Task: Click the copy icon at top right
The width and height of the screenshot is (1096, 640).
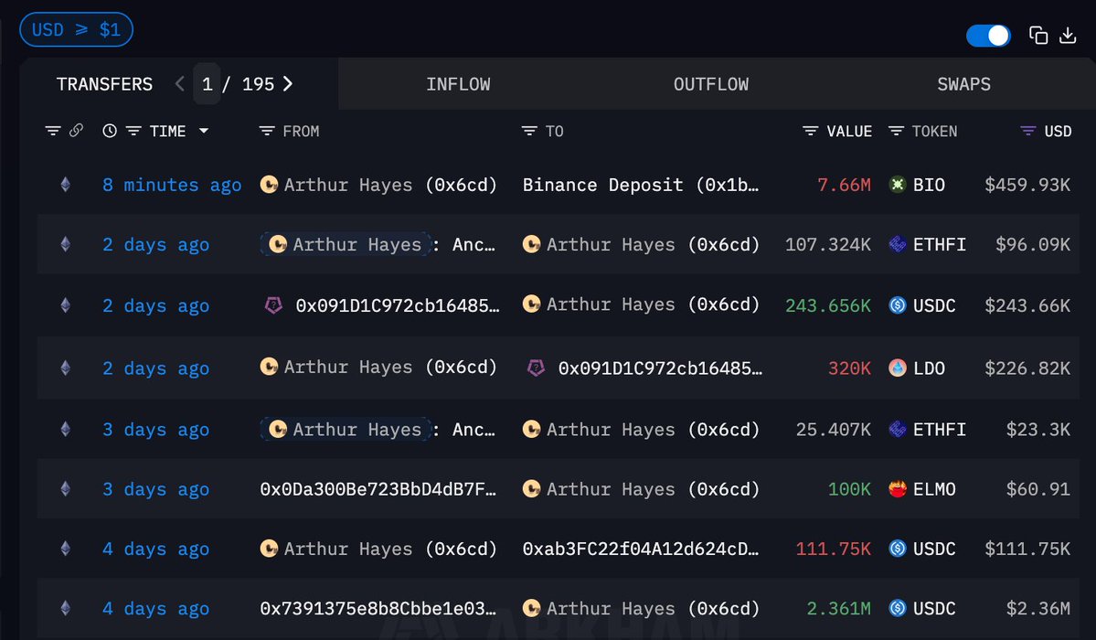Action: point(1038,35)
